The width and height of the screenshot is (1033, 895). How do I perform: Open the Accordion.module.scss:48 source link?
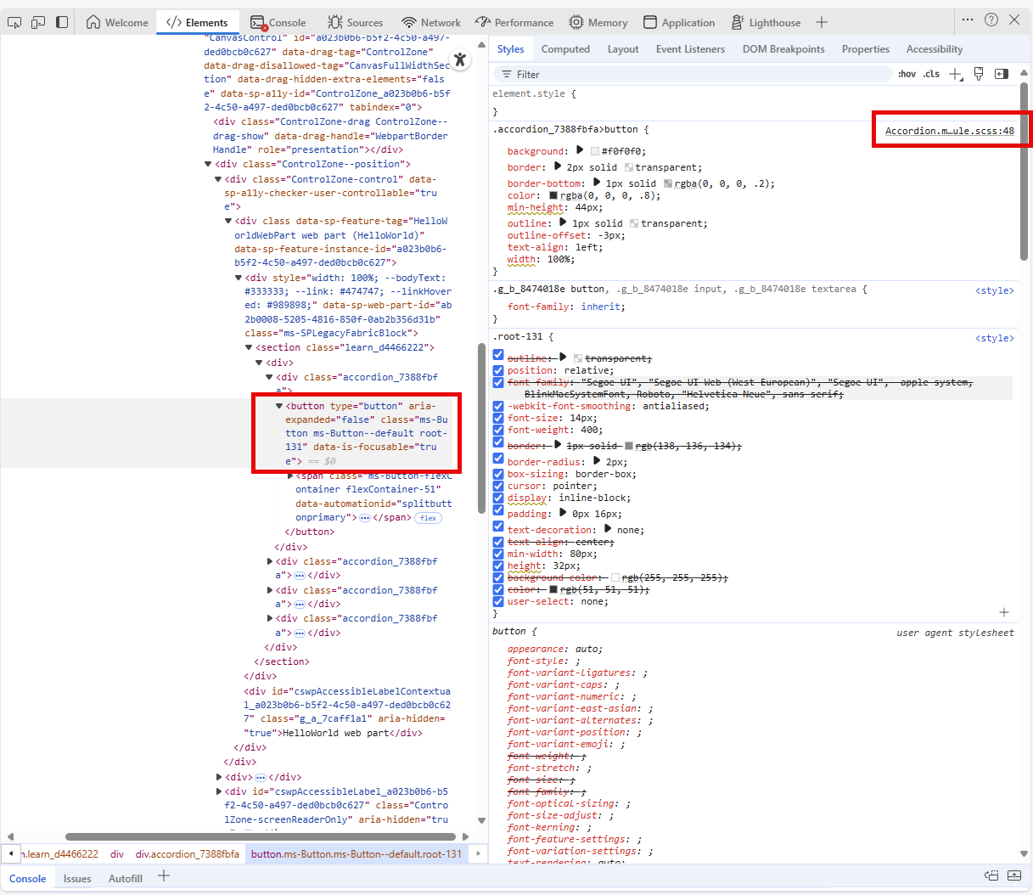tap(950, 129)
